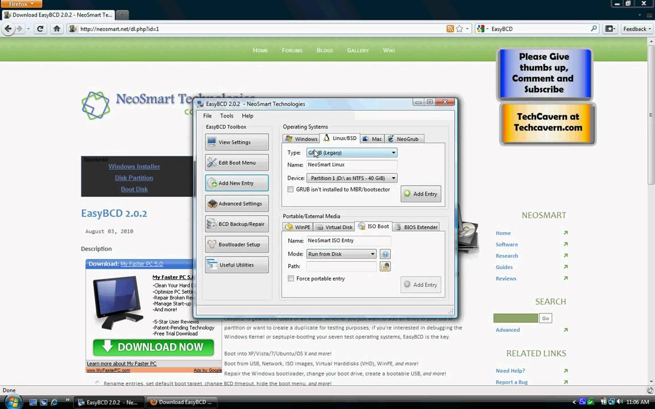Bookmark page with the star icon
Viewport: 655px width, 409px height.
point(459,29)
